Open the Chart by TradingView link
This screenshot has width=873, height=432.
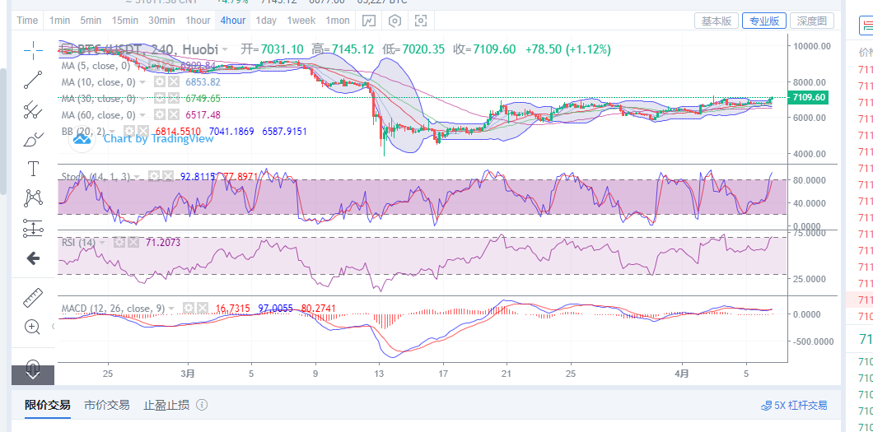(x=159, y=139)
